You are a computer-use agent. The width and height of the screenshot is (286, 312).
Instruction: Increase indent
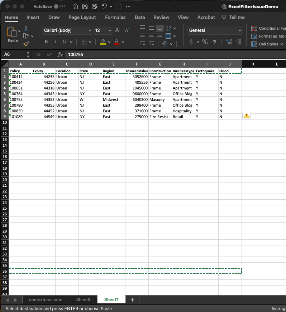(x=151, y=44)
